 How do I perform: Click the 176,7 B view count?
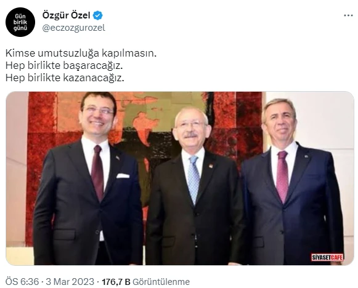point(116,282)
